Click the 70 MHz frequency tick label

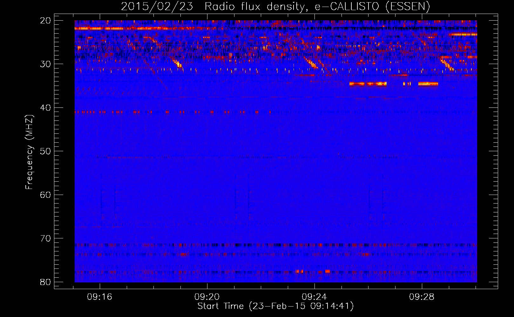click(x=45, y=238)
